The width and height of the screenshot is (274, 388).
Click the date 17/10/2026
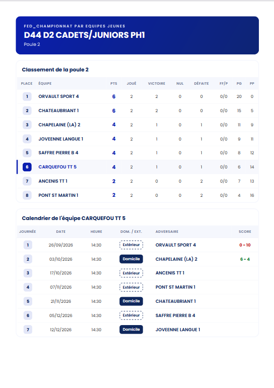point(61,273)
